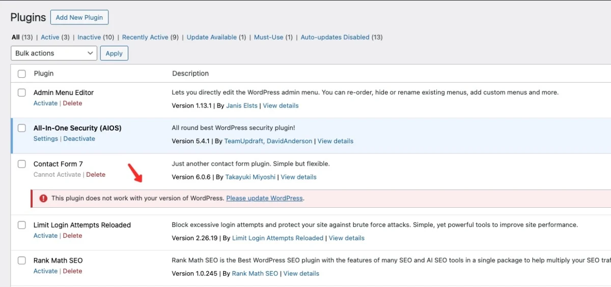This screenshot has height=287, width=611.
Task: Click the Cannot Activate text
Action: pos(57,174)
